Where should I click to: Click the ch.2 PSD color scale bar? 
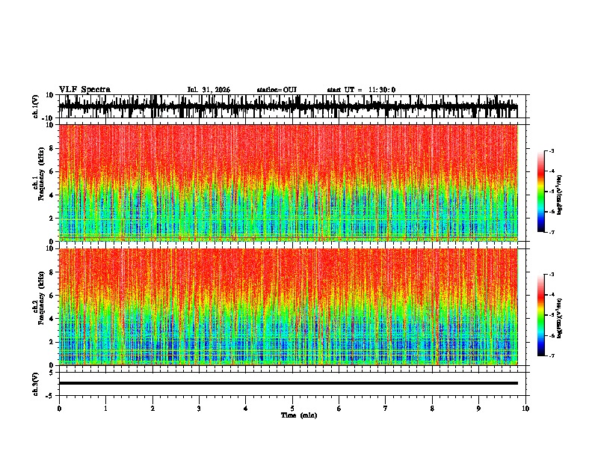click(x=540, y=315)
